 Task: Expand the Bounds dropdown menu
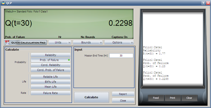point(88,43)
